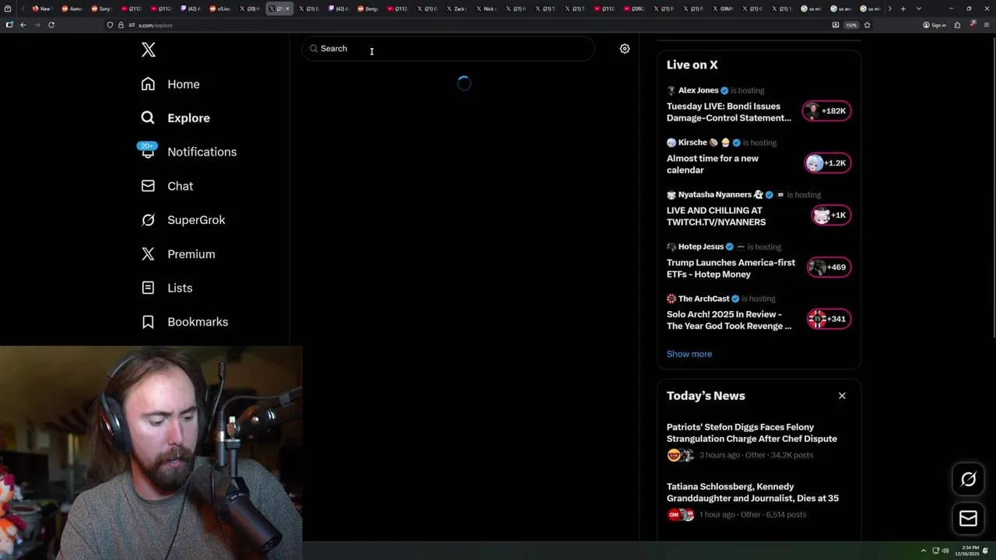996x560 pixels.
Task: Open 'Trump Launches America-first ETFs' space
Action: click(731, 268)
